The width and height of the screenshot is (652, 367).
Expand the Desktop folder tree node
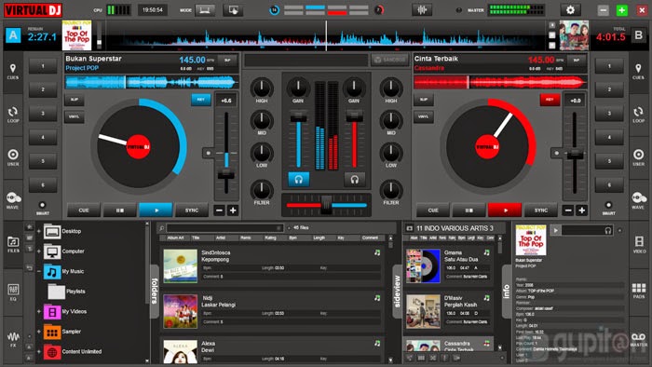tap(39, 231)
